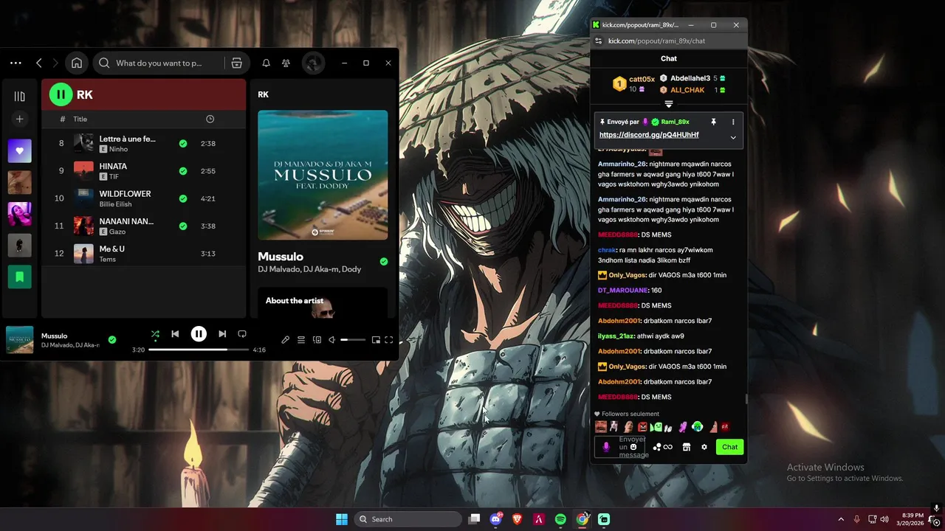Create playlist with the plus icon
The height and width of the screenshot is (531, 945).
click(x=20, y=119)
